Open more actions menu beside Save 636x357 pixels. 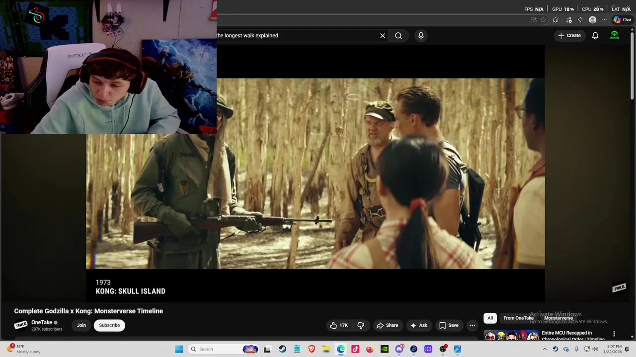pos(472,325)
